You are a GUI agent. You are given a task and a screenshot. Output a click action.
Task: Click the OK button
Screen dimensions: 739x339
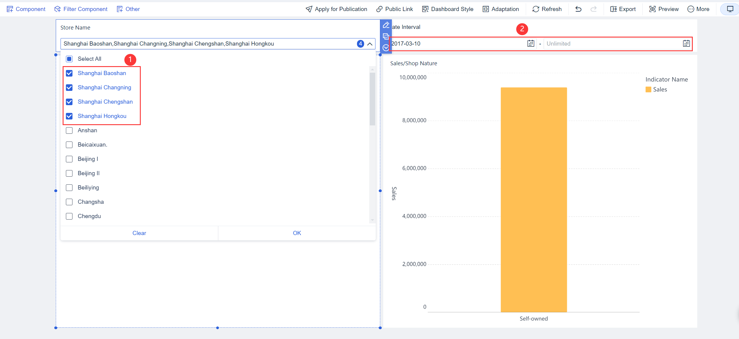[x=297, y=233]
